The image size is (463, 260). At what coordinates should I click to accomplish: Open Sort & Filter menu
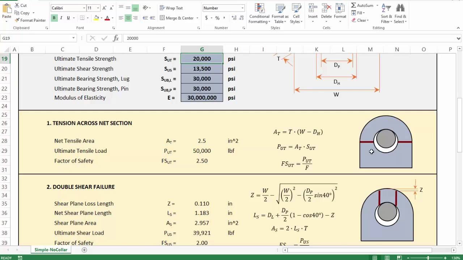click(x=386, y=14)
